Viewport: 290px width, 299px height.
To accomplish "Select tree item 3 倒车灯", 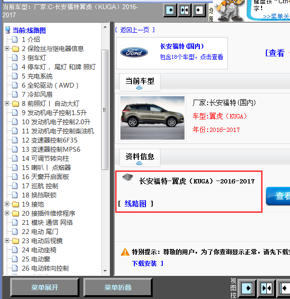I will [34, 58].
